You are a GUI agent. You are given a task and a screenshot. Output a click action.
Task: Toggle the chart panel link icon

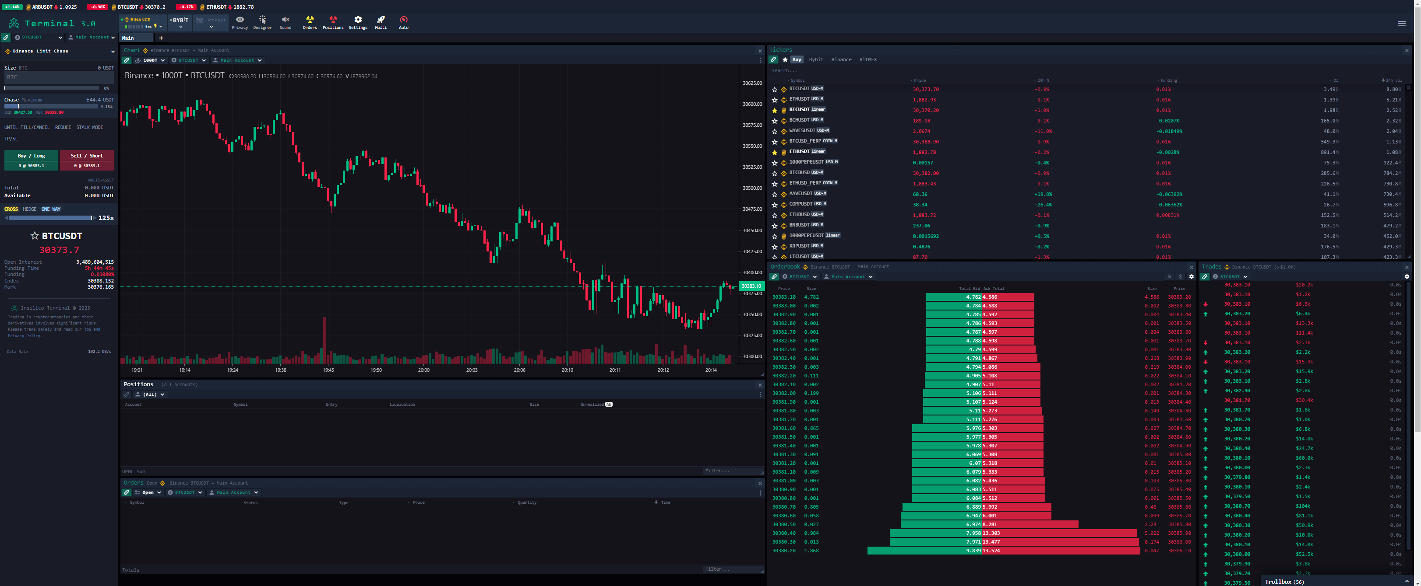(127, 60)
